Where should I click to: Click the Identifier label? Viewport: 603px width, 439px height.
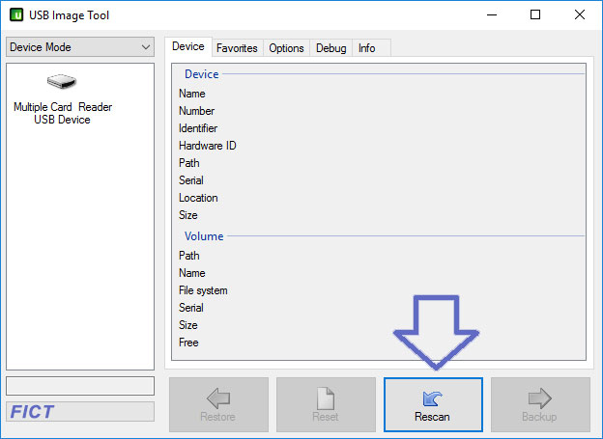(x=198, y=128)
